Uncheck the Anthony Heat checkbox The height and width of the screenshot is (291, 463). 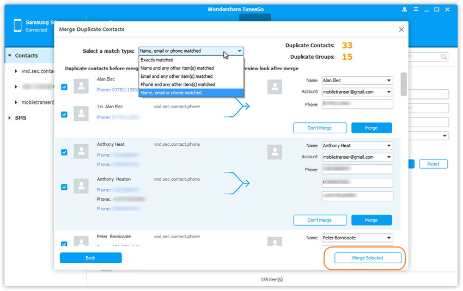(64, 152)
